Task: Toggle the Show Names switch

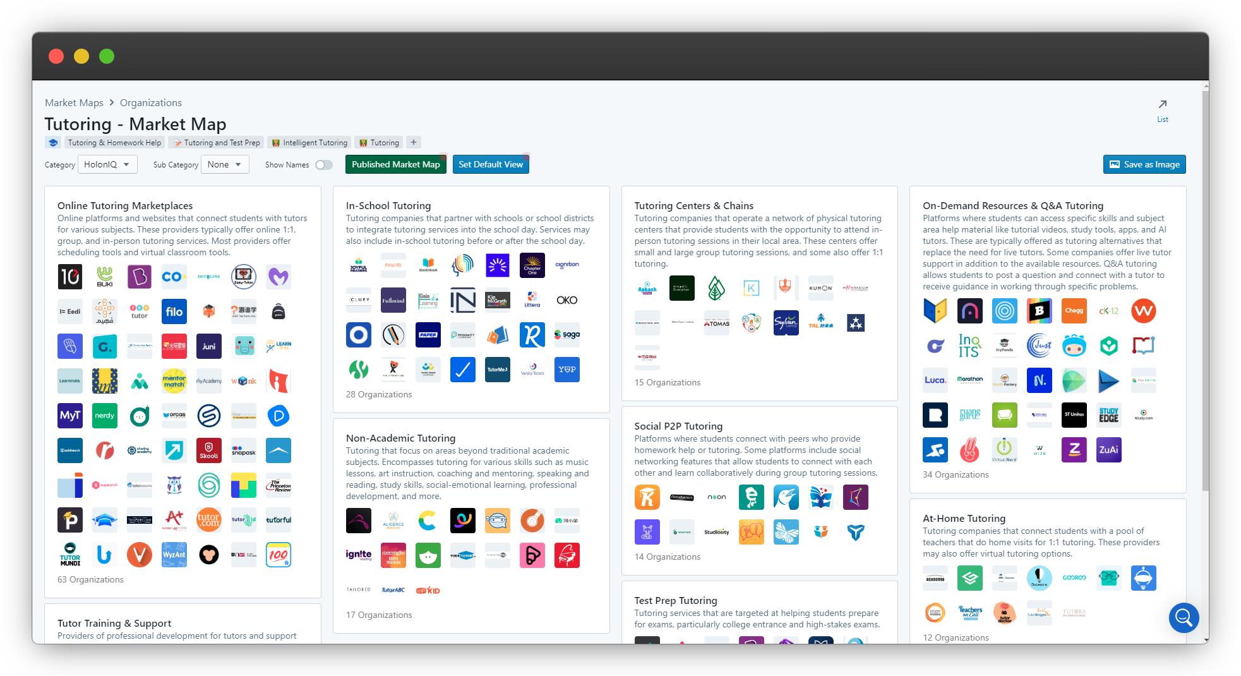Action: point(324,165)
